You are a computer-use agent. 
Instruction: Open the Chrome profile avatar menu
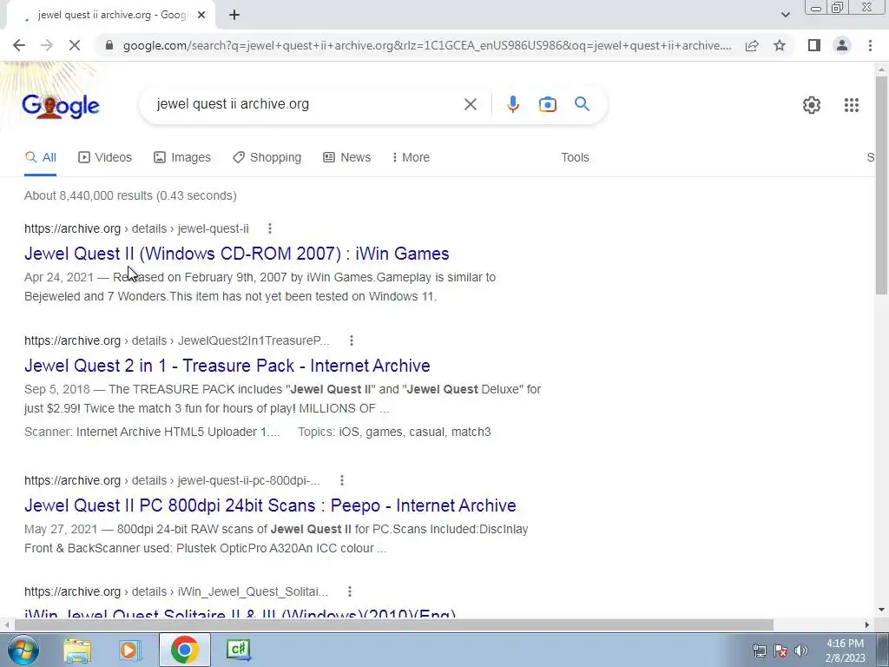click(842, 45)
